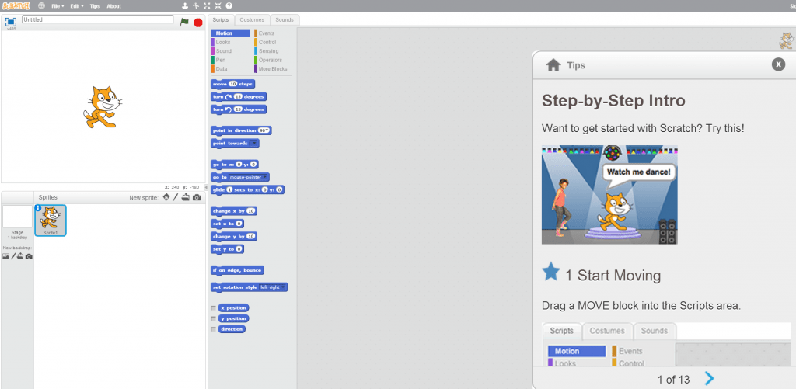This screenshot has width=796, height=389.
Task: Go to next tip page arrow
Action: (709, 378)
